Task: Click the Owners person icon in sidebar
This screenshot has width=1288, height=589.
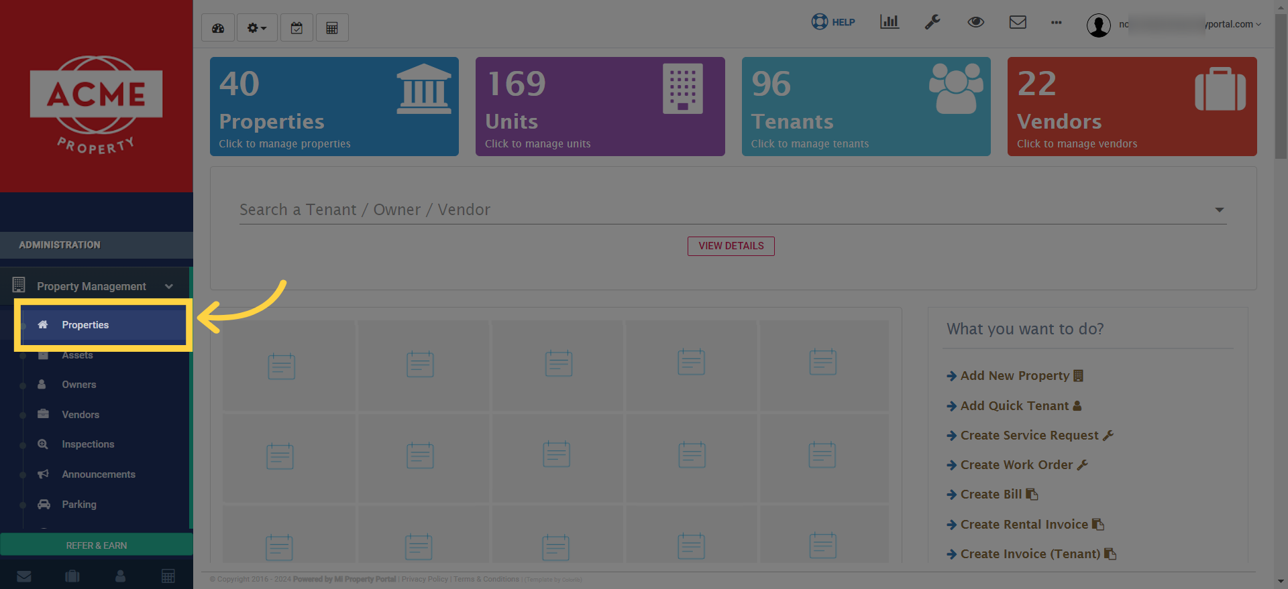Action: pos(42,385)
